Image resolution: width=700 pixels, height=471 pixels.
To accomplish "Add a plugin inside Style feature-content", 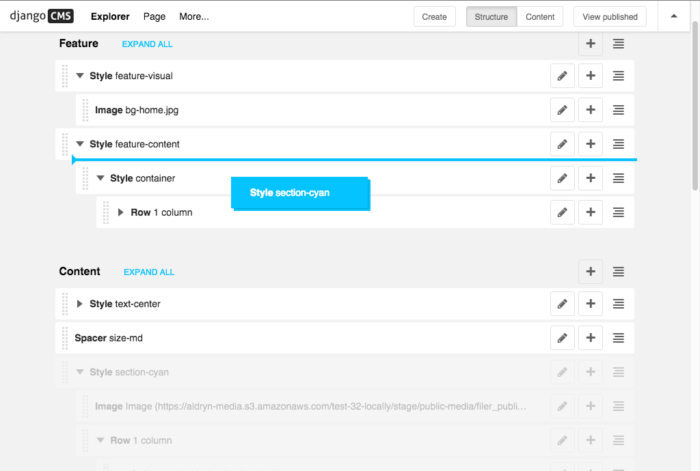I will [590, 144].
